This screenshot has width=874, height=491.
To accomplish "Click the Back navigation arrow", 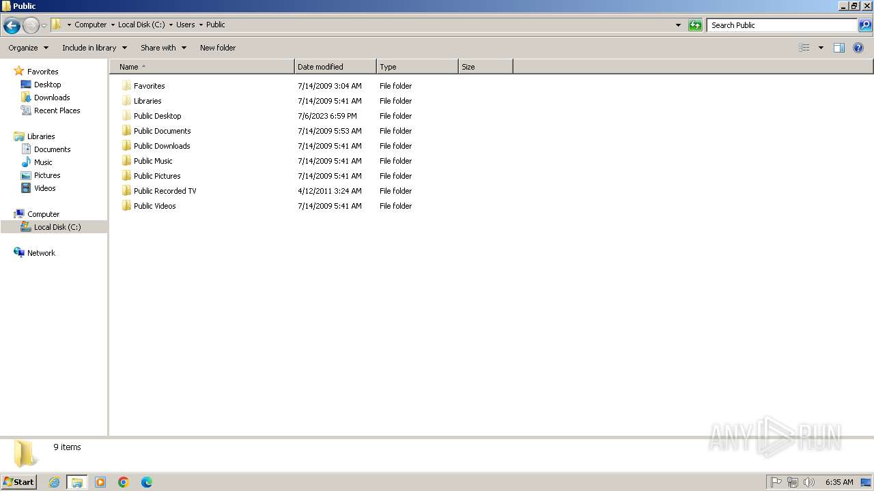I will click(x=12, y=26).
